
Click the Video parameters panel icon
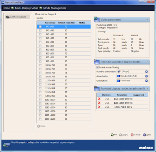point(97,19)
